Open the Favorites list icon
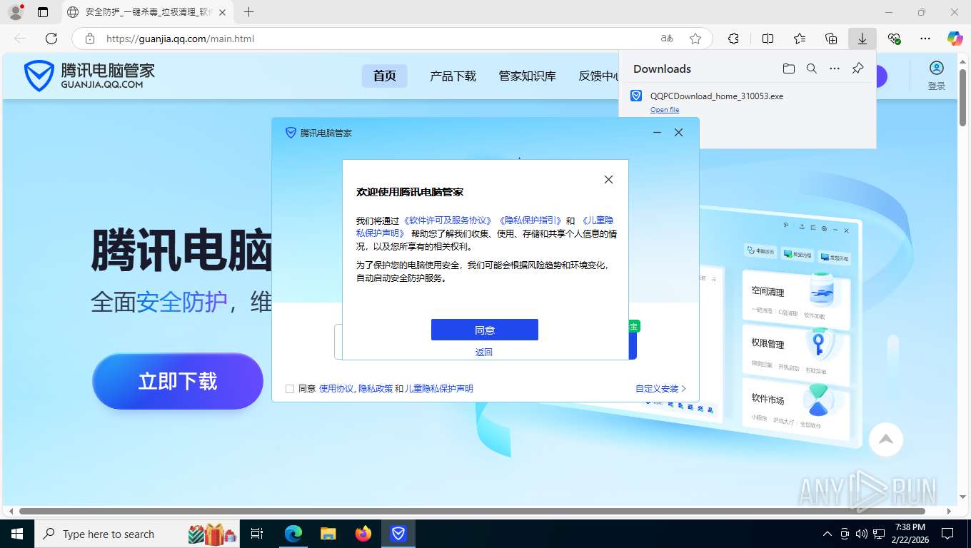The width and height of the screenshot is (971, 548). (x=799, y=39)
